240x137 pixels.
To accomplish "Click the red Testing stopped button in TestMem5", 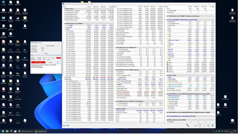I will point(38,62).
